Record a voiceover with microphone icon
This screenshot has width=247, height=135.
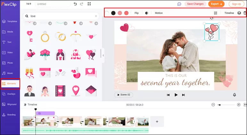(x=235, y=95)
